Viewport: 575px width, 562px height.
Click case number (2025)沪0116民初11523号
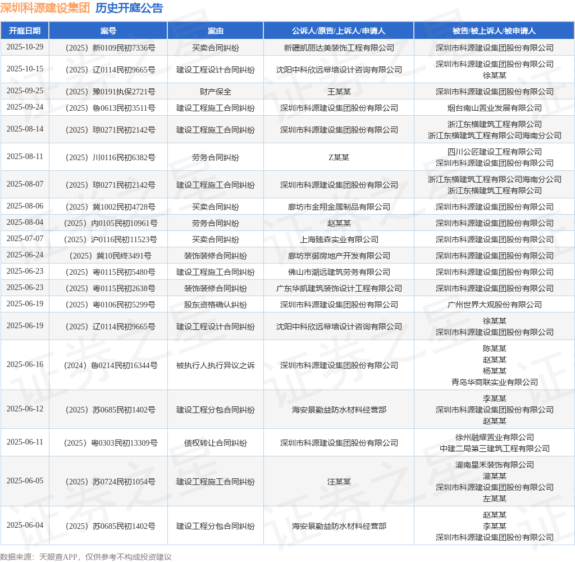[110, 240]
